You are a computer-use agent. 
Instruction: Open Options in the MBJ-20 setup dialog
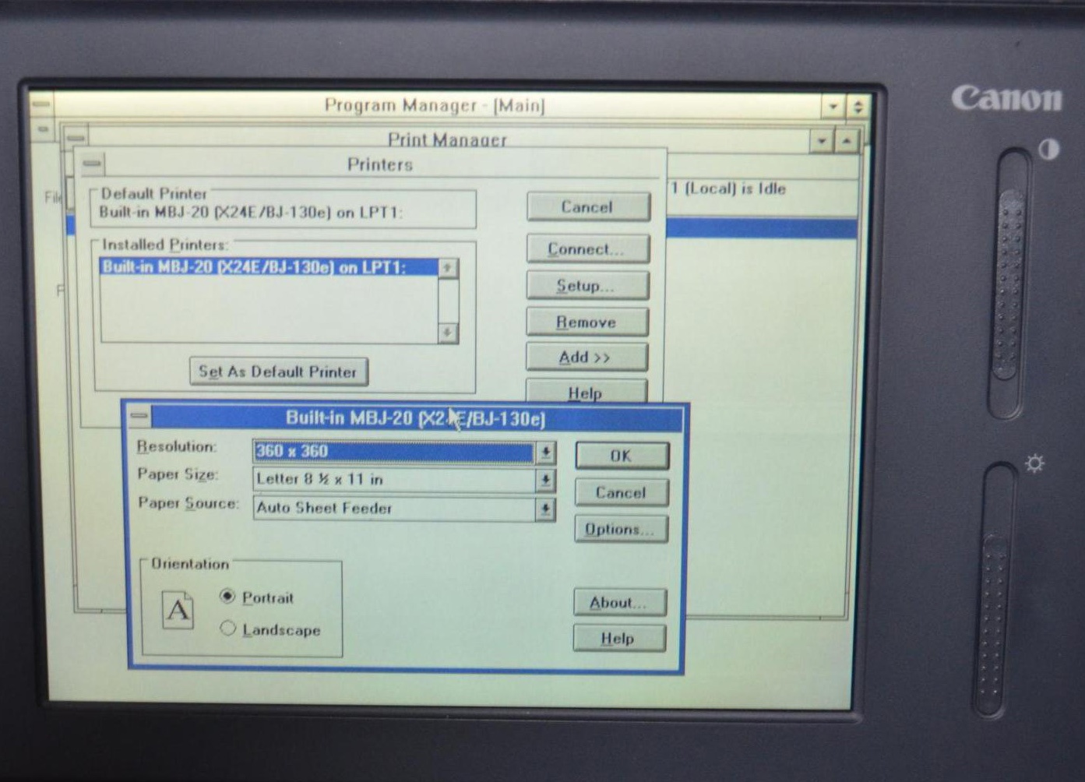point(621,529)
